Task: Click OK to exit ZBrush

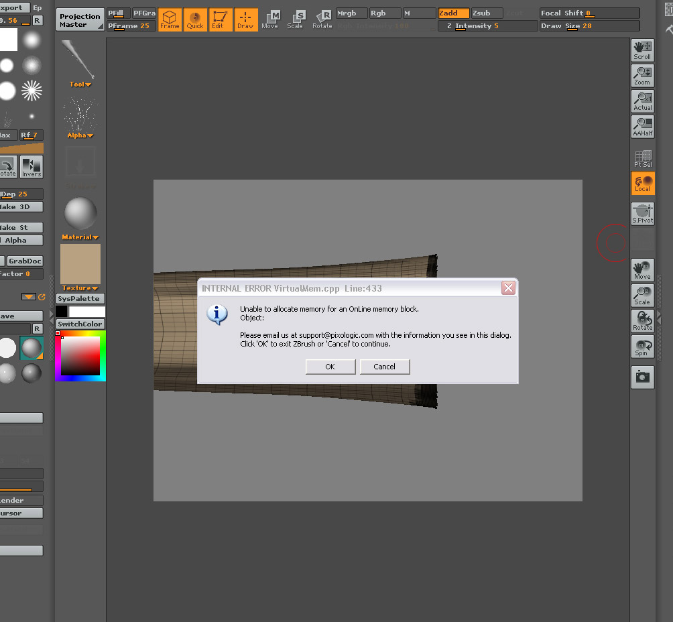Action: point(330,367)
